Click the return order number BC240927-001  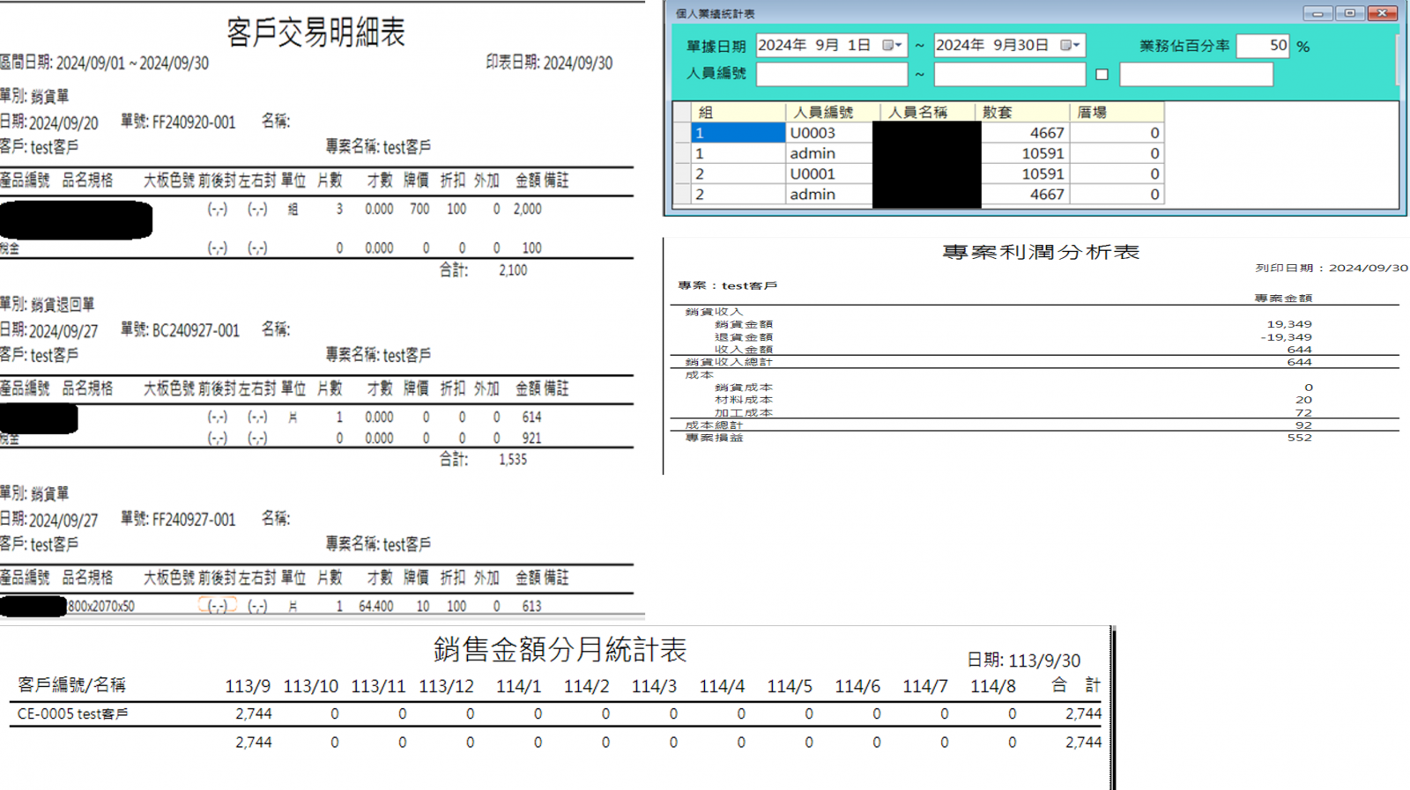coord(196,330)
